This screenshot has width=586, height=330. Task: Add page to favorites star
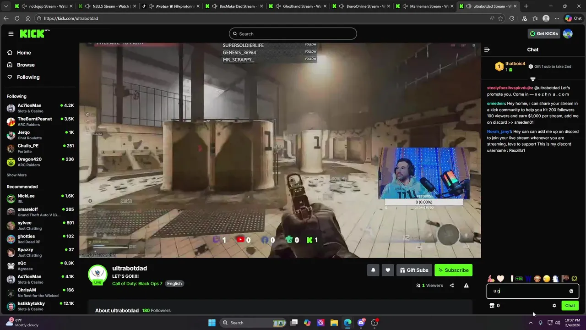tap(500, 18)
